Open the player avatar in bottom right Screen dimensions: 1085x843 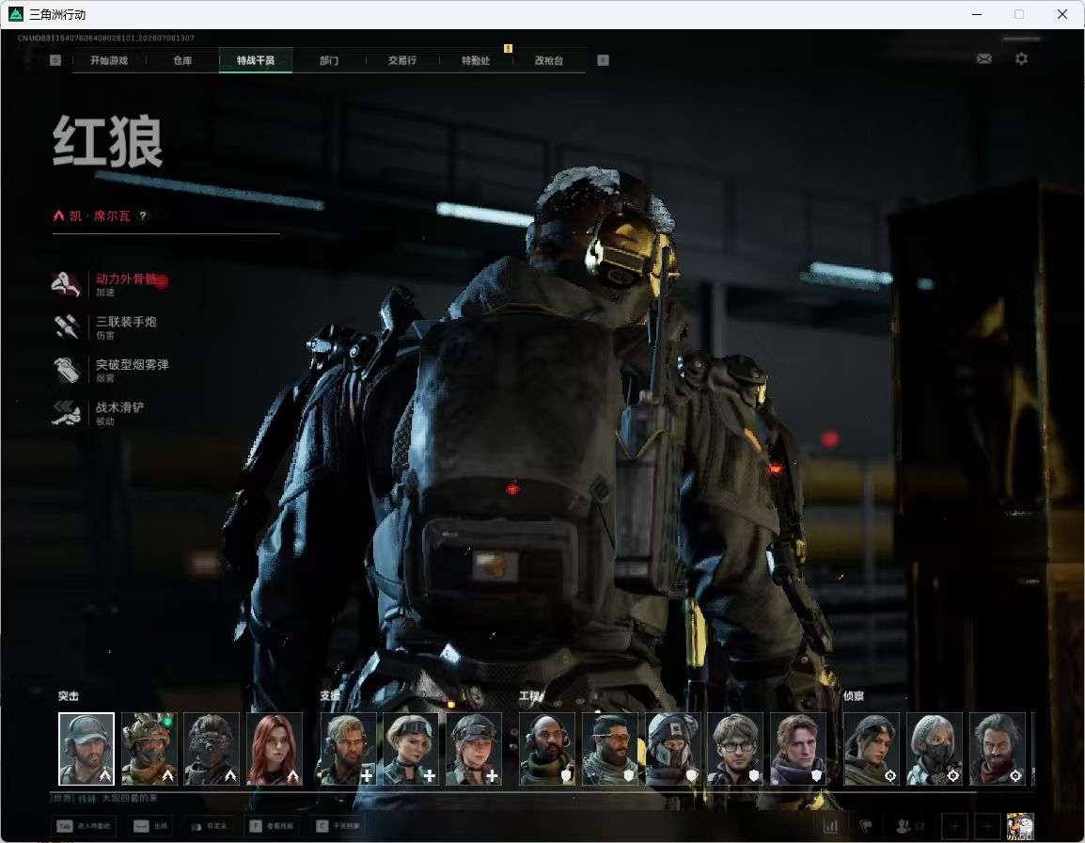point(1020,826)
